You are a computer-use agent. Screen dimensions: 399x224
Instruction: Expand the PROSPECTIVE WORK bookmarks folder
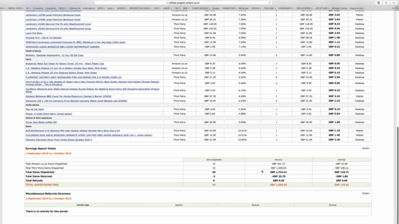140,8
